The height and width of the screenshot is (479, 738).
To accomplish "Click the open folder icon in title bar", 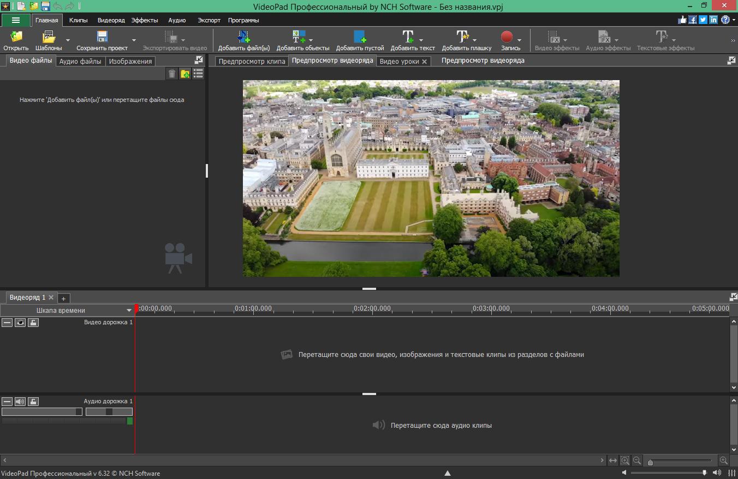I will click(x=33, y=6).
